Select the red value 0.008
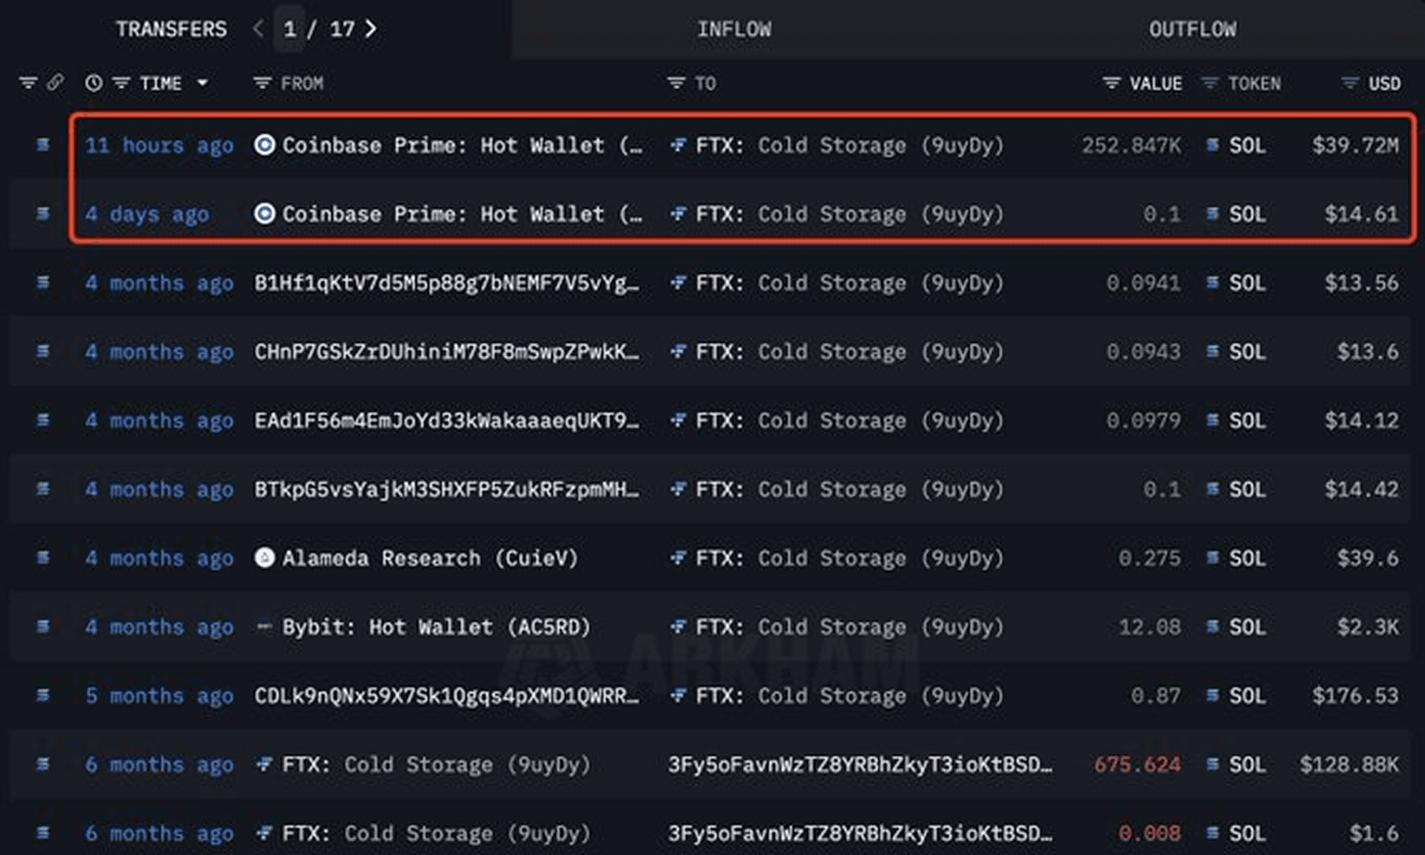The image size is (1425, 855). pyautogui.click(x=1149, y=834)
